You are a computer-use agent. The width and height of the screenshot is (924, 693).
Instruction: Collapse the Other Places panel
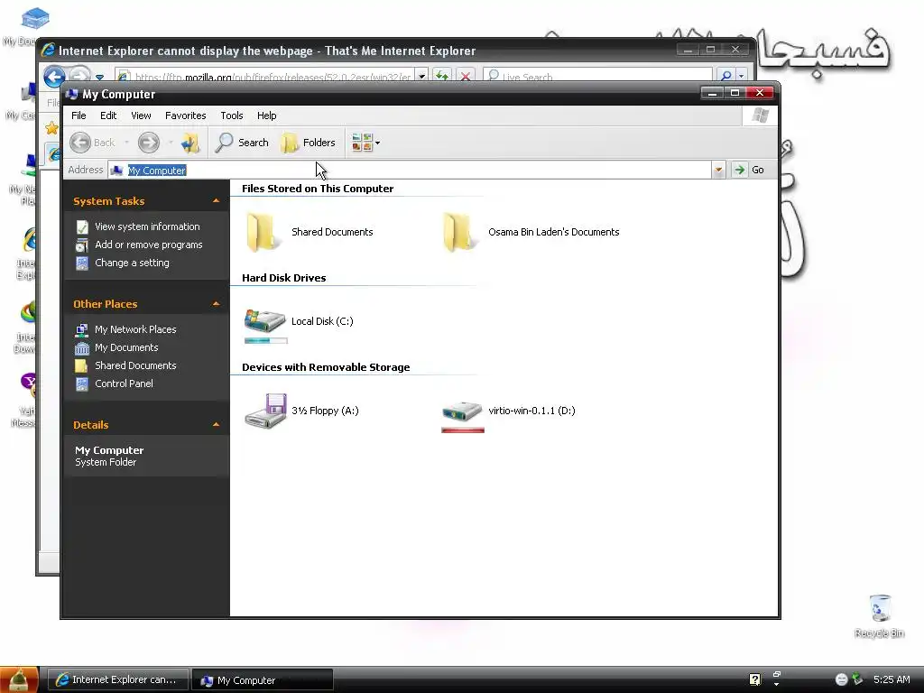click(217, 304)
